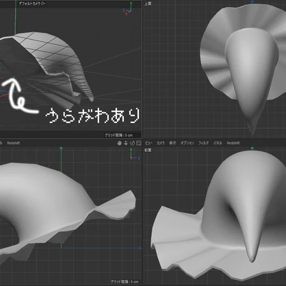
Task: Toggle the active view maximize icon
Action: (x=139, y=143)
